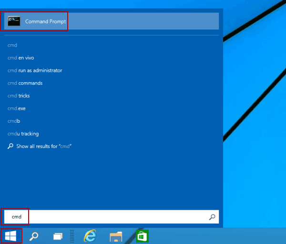Click inside the search text field
This screenshot has width=286, height=244.
pos(112,217)
